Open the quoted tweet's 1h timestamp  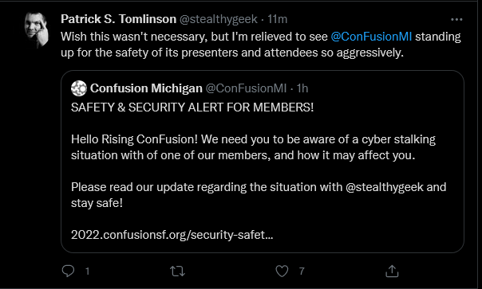(x=302, y=88)
